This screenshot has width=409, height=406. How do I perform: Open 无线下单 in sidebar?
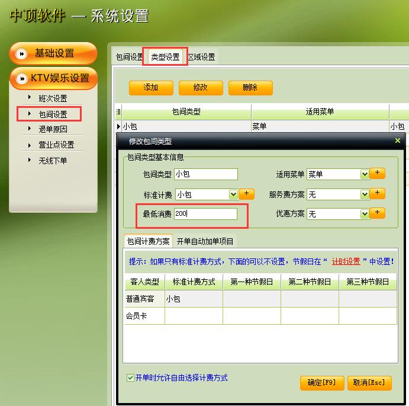click(53, 161)
